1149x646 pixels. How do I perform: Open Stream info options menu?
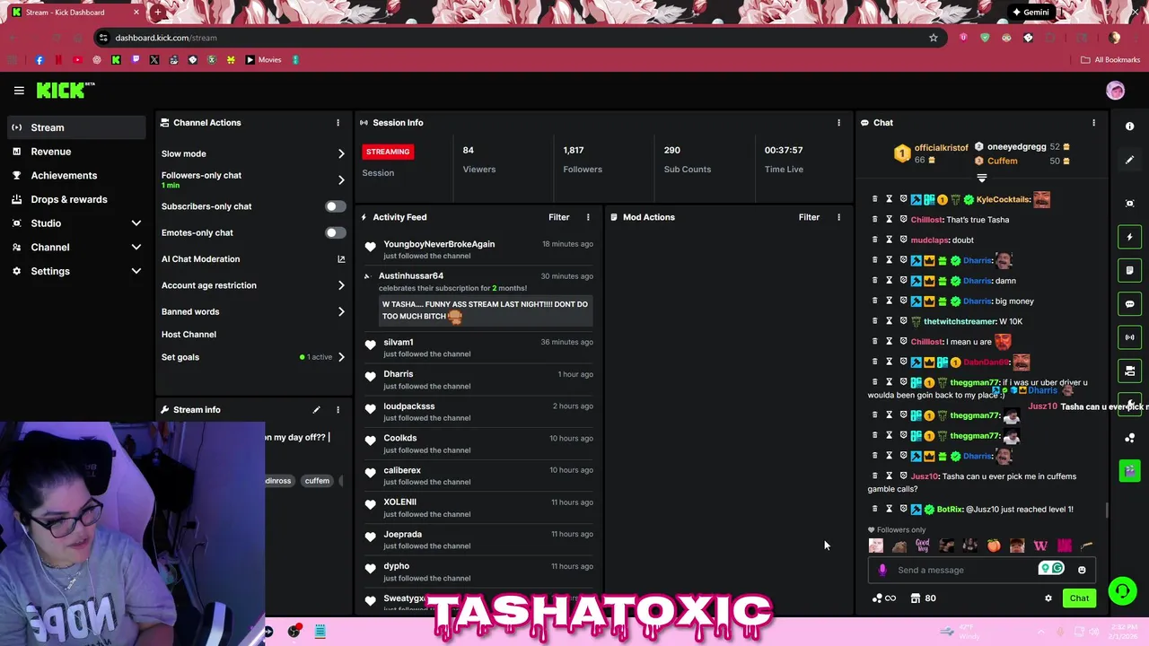(338, 410)
